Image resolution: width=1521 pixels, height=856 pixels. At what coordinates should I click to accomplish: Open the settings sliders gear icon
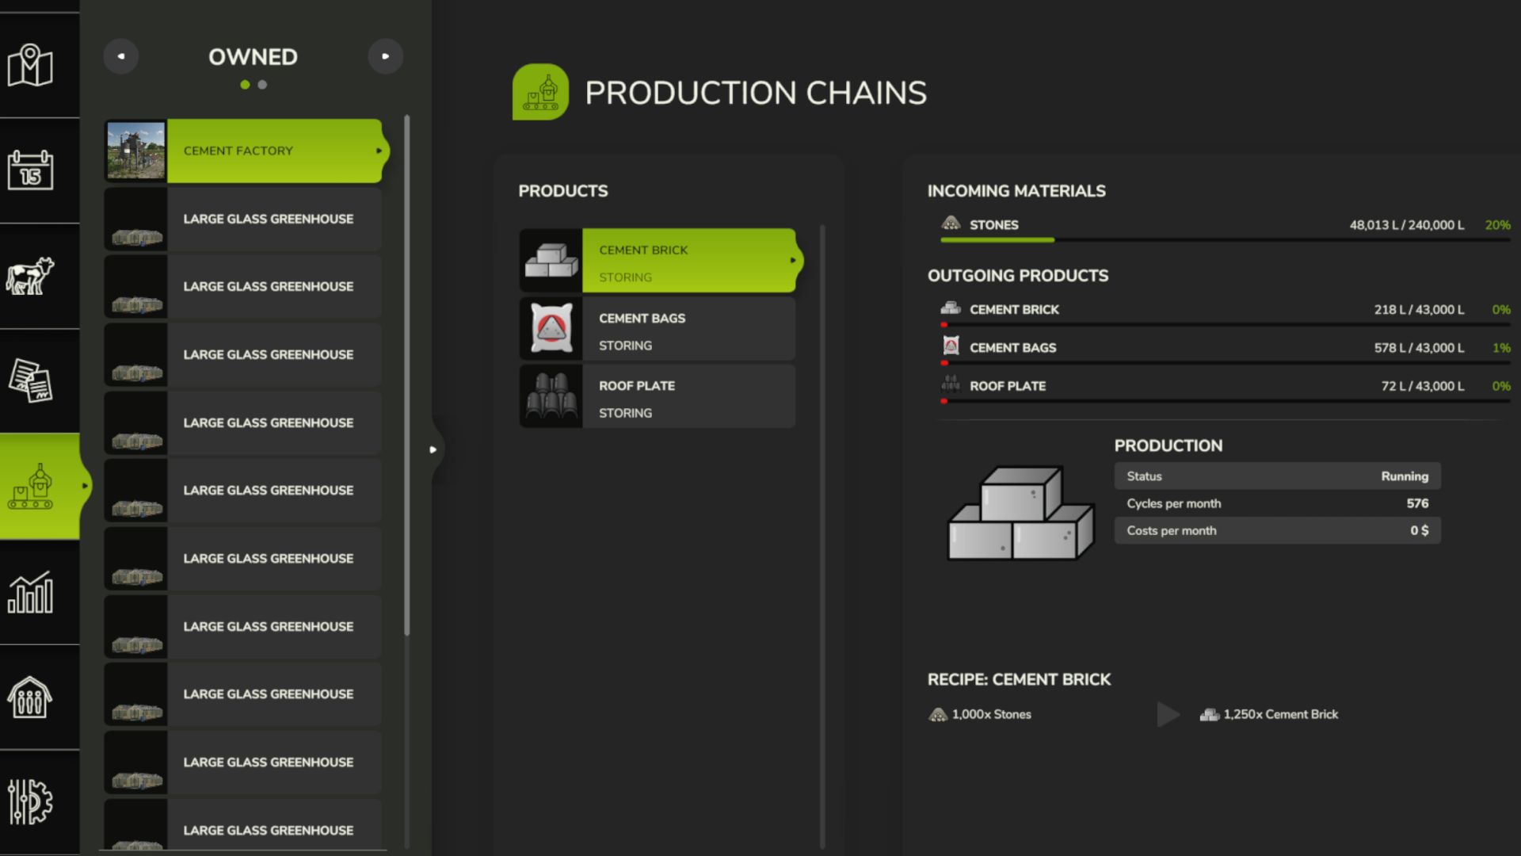[30, 802]
